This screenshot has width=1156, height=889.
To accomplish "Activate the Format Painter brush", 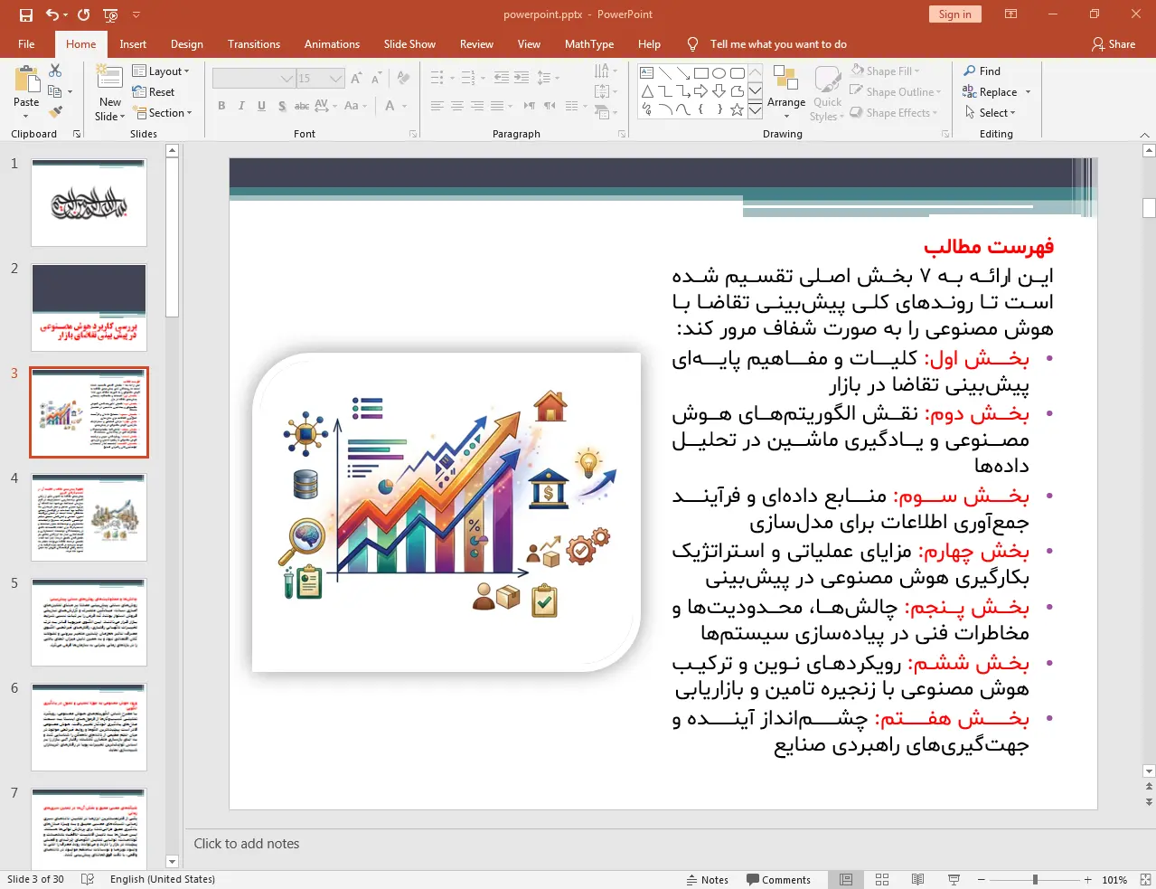I will pos(55,112).
